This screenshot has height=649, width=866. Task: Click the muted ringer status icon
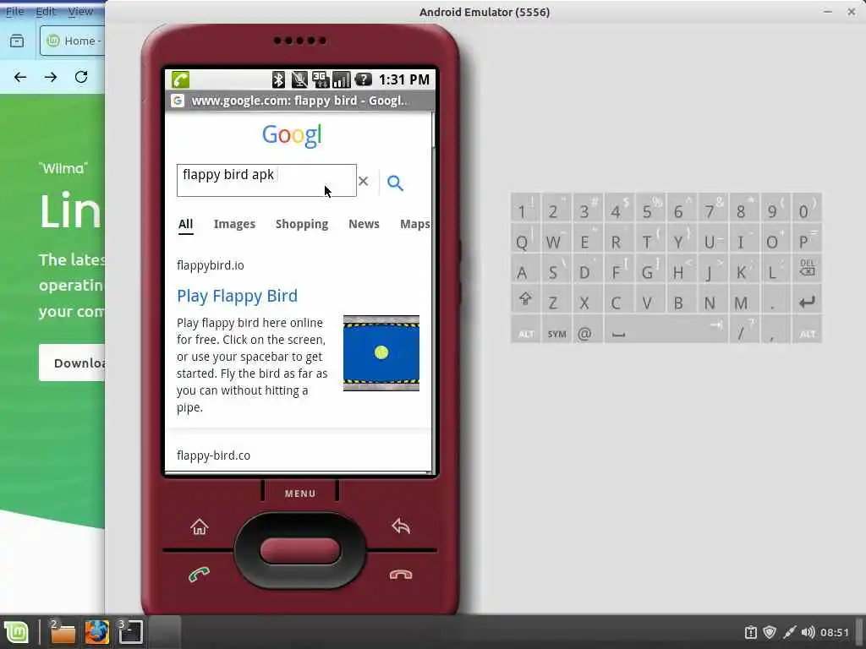click(299, 79)
